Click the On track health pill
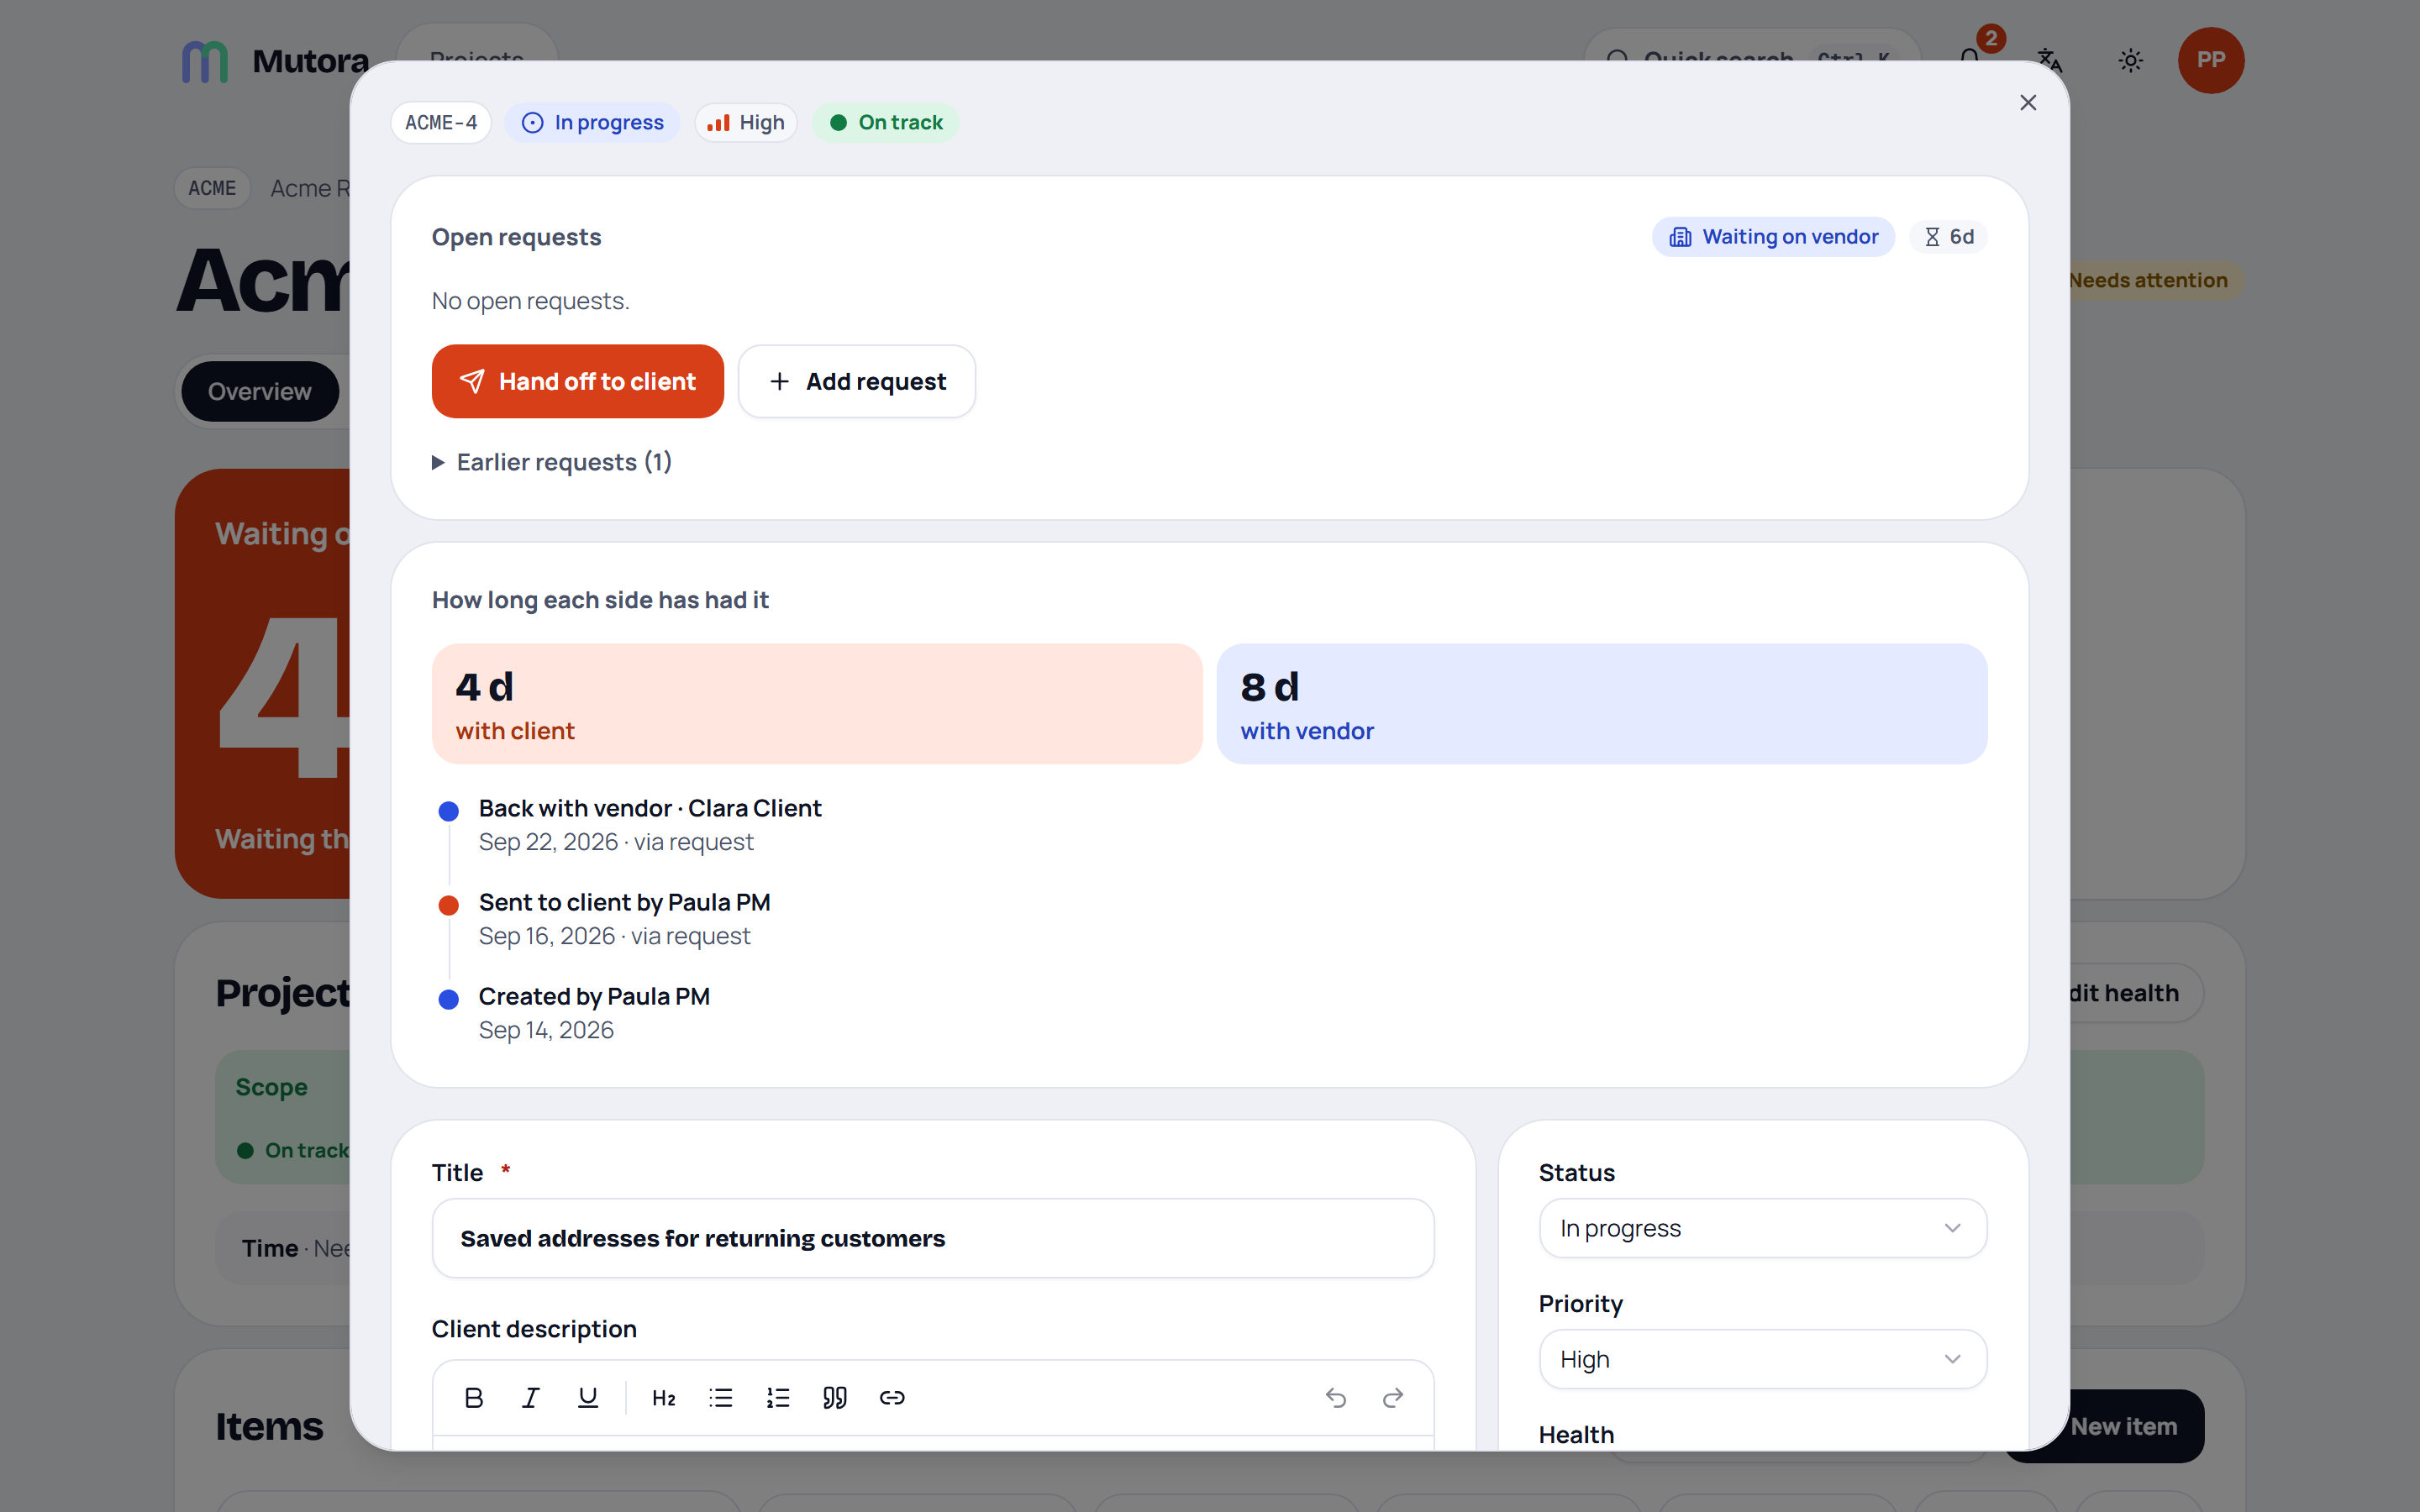 [886, 122]
